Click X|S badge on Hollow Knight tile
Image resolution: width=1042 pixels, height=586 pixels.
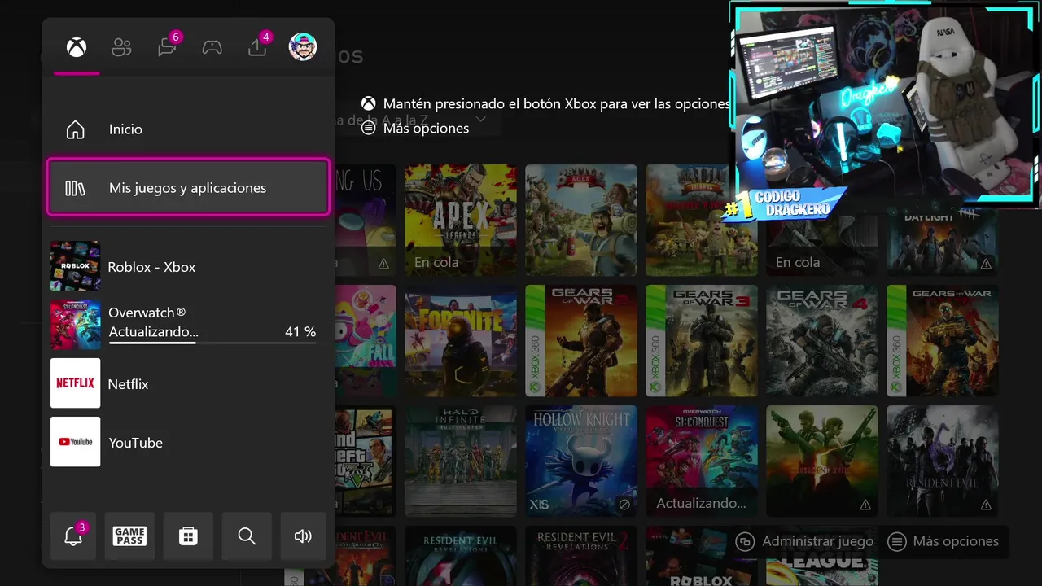(x=540, y=505)
